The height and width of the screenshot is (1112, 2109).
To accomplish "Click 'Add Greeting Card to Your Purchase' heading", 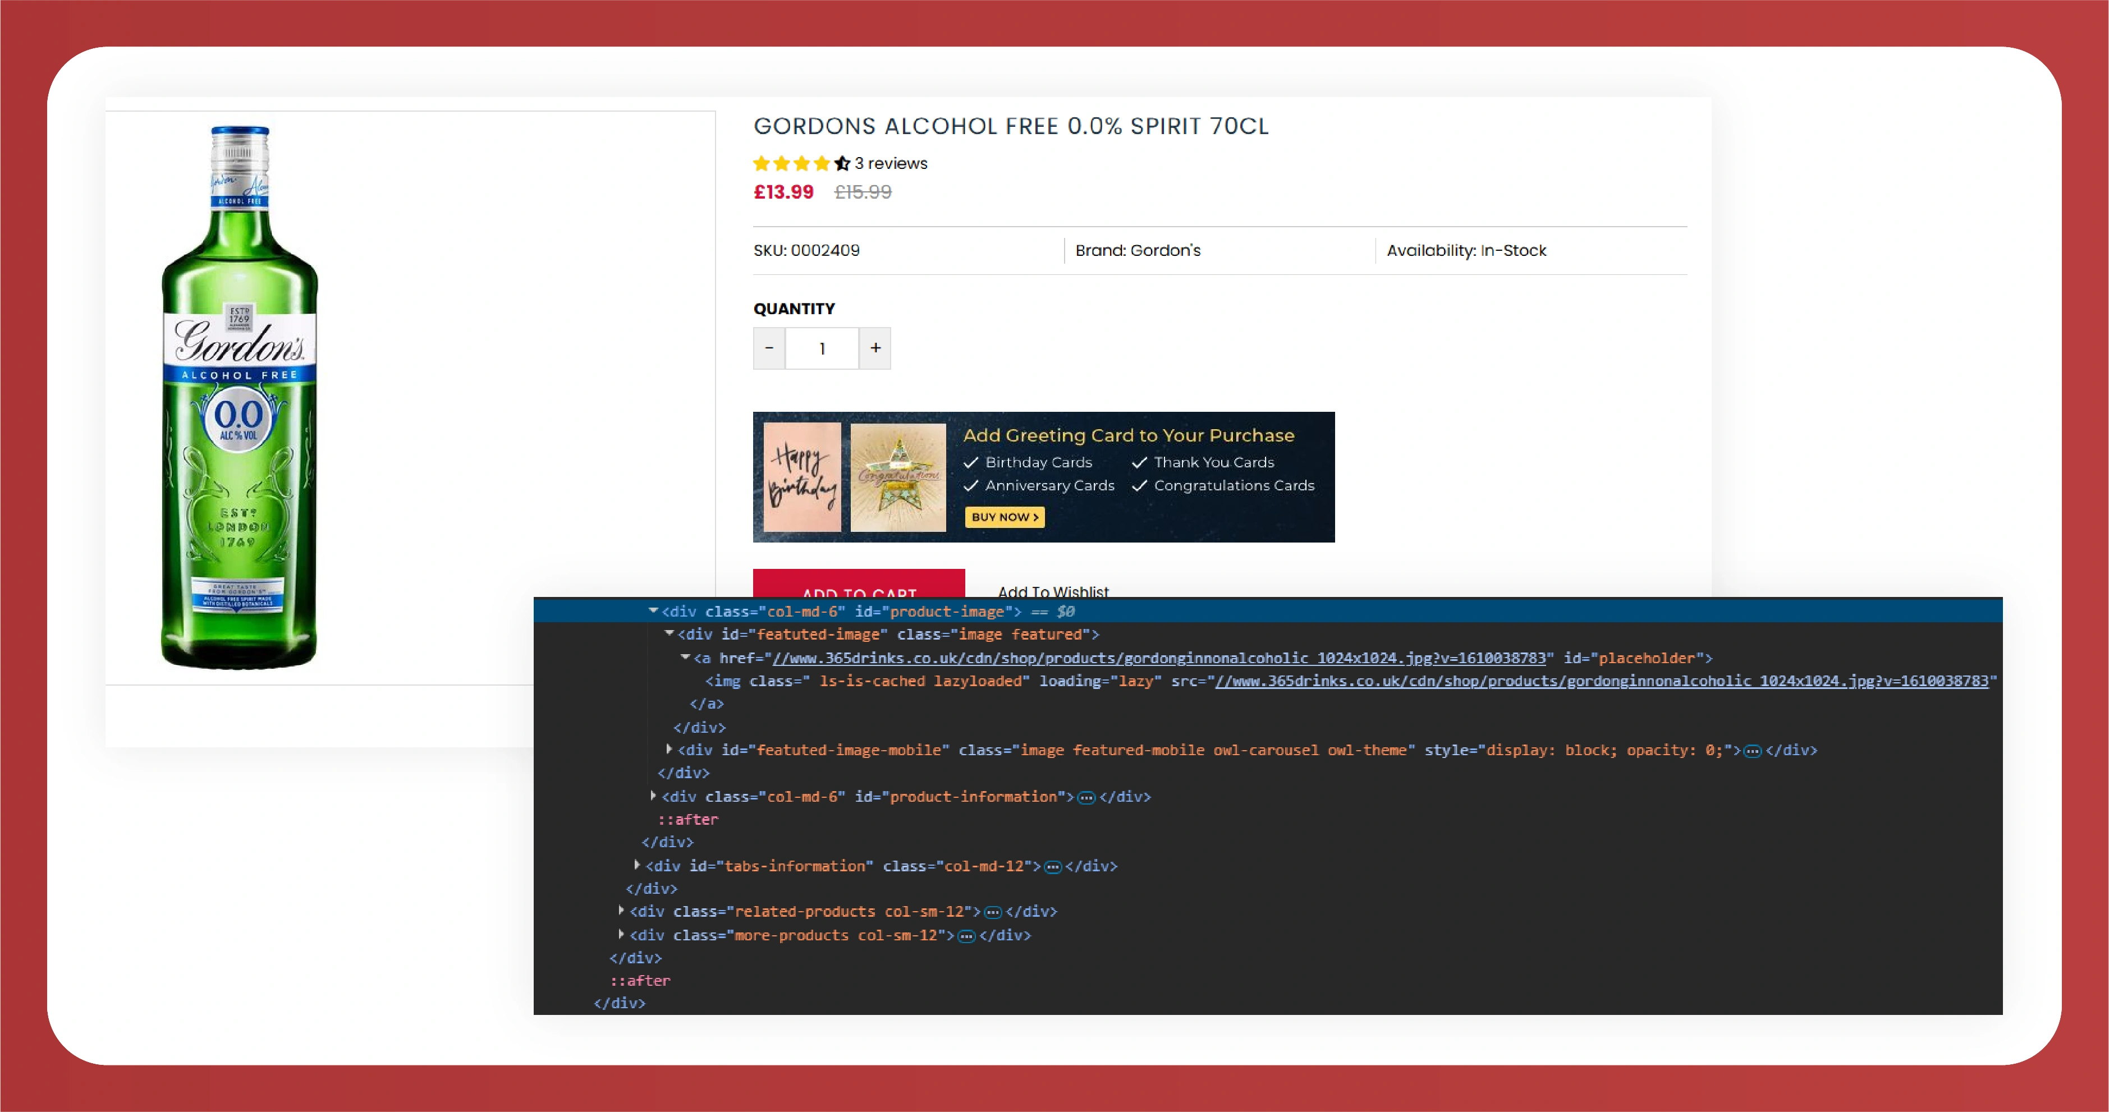I will [1129, 435].
